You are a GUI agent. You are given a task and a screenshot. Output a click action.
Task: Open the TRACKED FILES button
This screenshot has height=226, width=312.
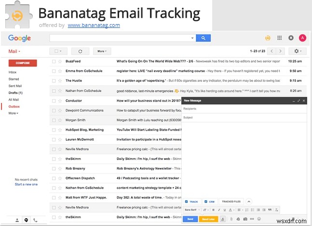tap(231, 201)
